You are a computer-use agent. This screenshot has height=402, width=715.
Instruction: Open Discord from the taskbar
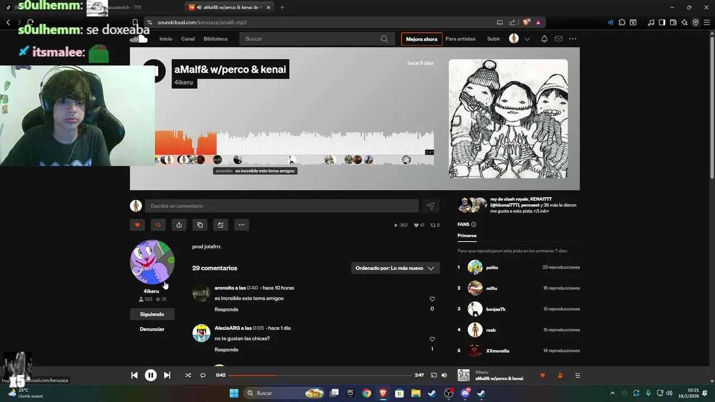465,393
